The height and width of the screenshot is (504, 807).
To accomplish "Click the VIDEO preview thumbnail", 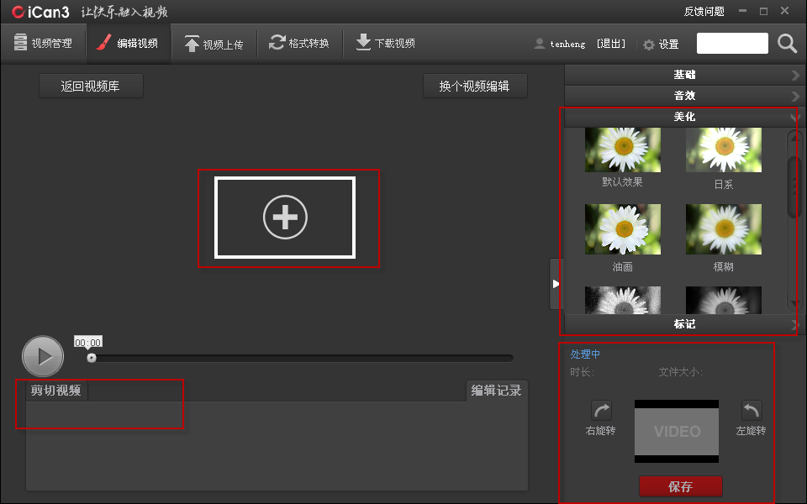I will pos(677,432).
